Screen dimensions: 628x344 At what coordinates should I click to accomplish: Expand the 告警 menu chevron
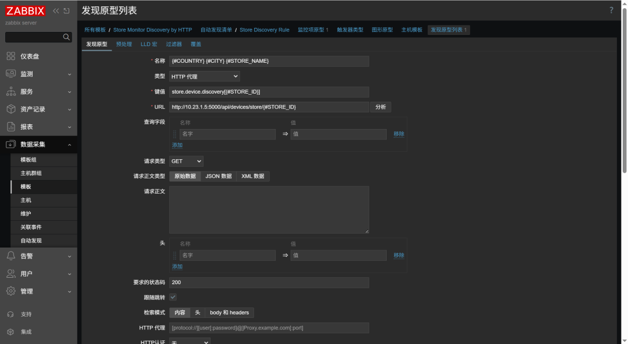tap(70, 256)
